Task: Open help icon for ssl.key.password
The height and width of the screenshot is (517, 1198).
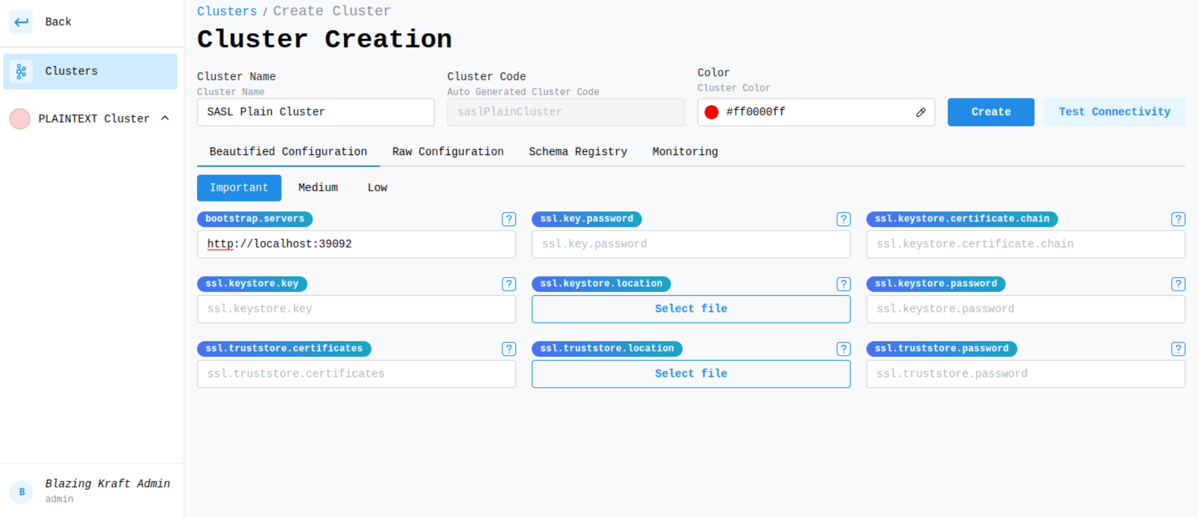Action: [x=843, y=219]
